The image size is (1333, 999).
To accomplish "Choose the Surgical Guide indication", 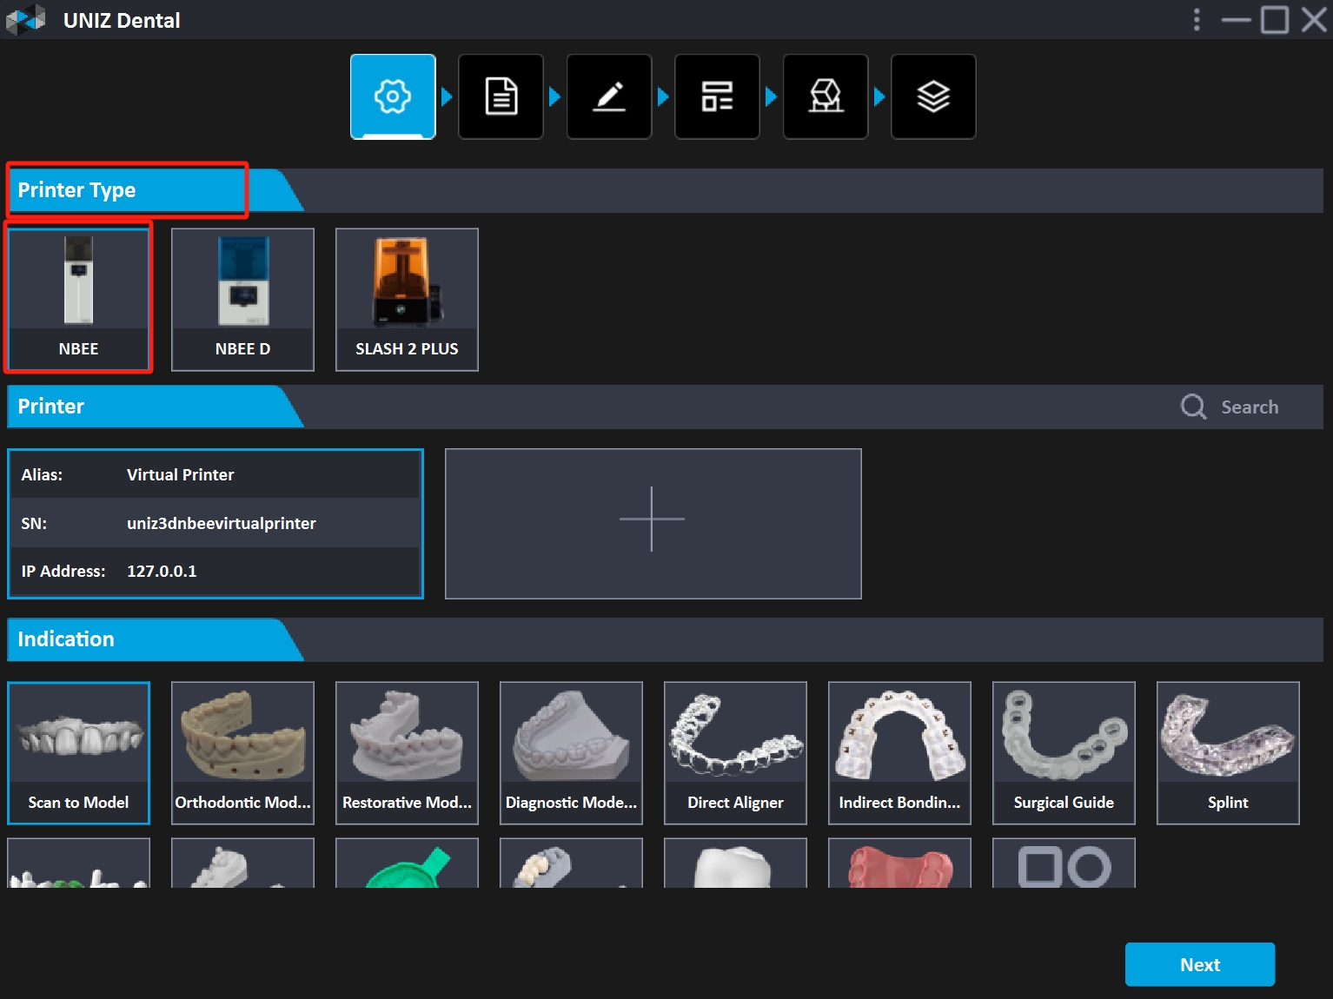I will [x=1064, y=753].
